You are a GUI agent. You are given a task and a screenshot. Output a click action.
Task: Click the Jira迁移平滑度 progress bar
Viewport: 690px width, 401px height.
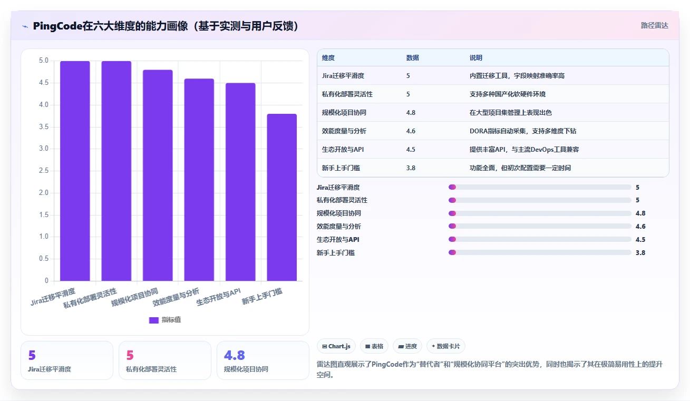point(540,187)
